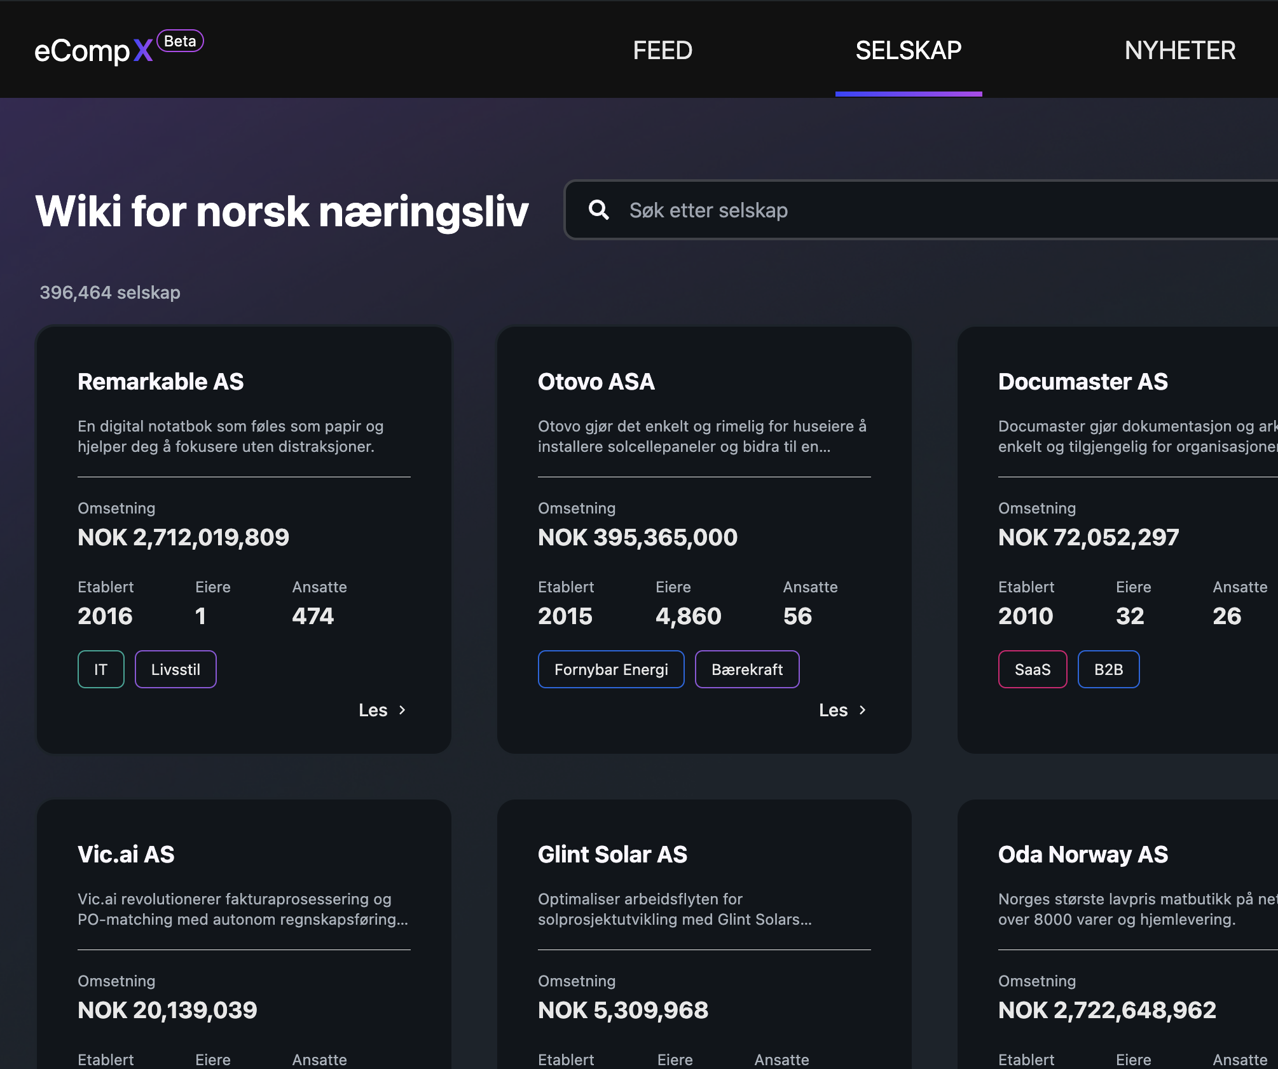Viewport: 1278px width, 1069px height.
Task: Click the Remarkable AS description text
Action: [231, 436]
